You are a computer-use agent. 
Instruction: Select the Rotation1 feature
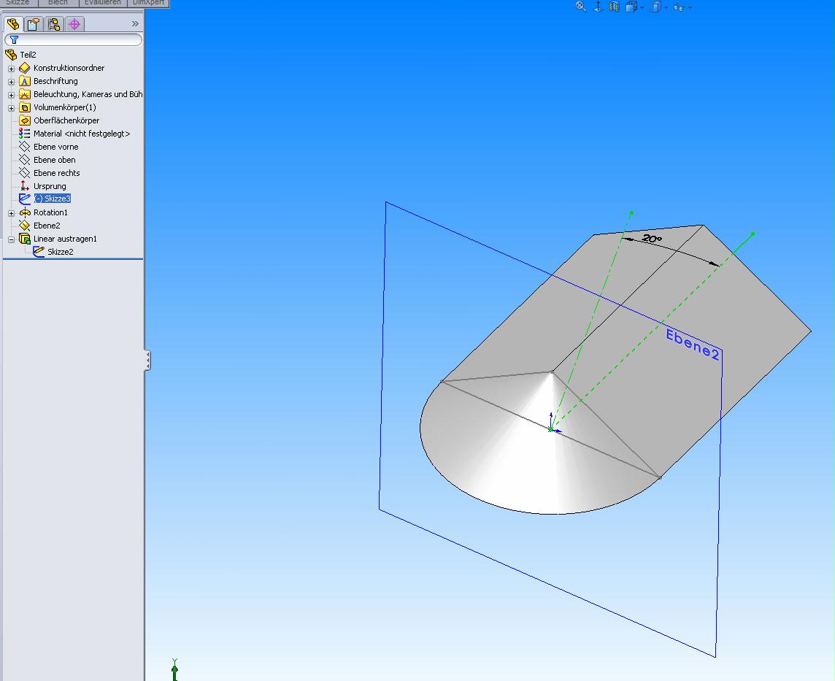(50, 212)
